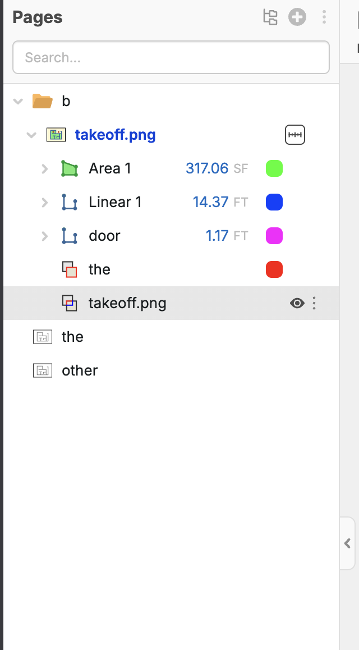The image size is (359, 650).
Task: Collapse the takeoff.png page chevron
Action: (31, 135)
